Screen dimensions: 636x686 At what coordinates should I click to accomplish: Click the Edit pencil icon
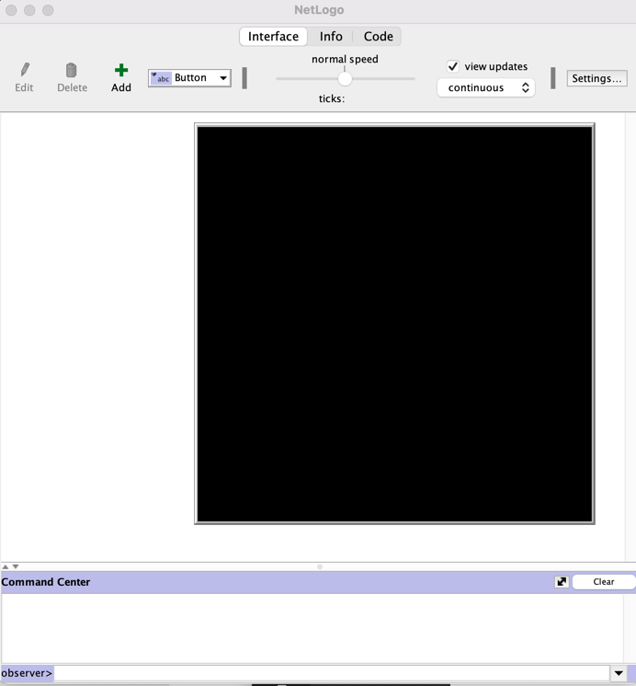point(25,70)
